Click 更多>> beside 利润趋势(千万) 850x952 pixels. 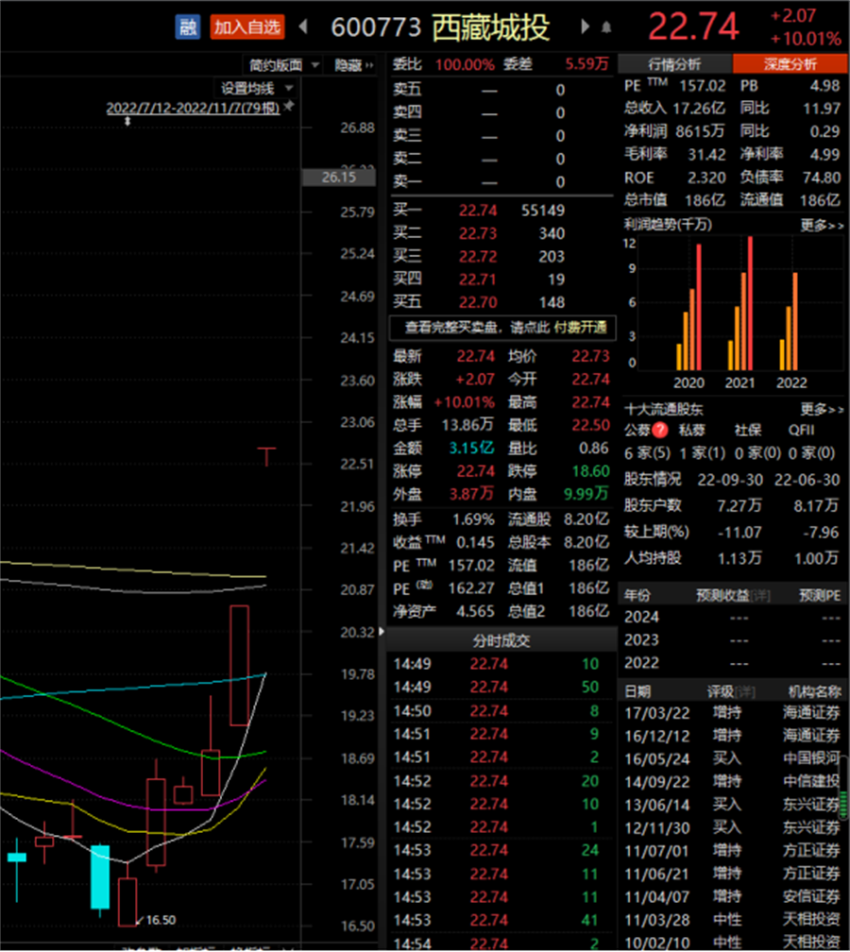coord(822,225)
